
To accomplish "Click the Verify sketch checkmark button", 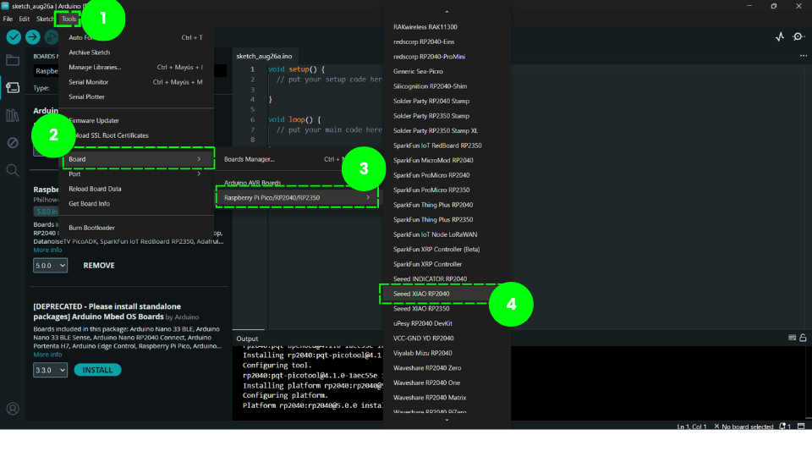I will click(x=14, y=37).
